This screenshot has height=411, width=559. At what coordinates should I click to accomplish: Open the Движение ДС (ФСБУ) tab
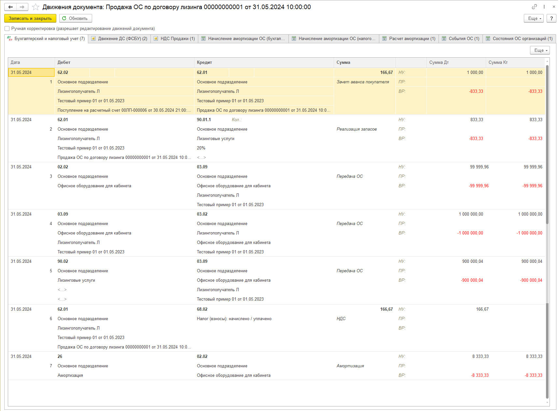(119, 38)
